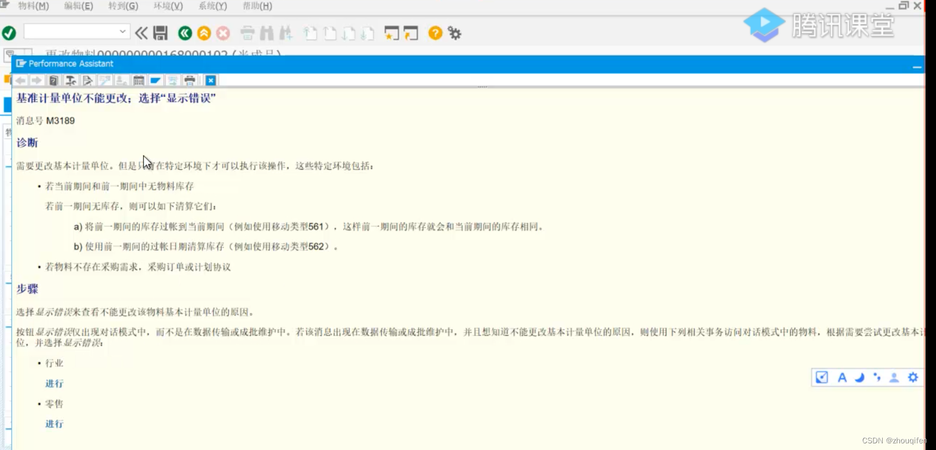The image size is (936, 450).
Task: Click the IME toggle square icon
Action: click(x=822, y=378)
